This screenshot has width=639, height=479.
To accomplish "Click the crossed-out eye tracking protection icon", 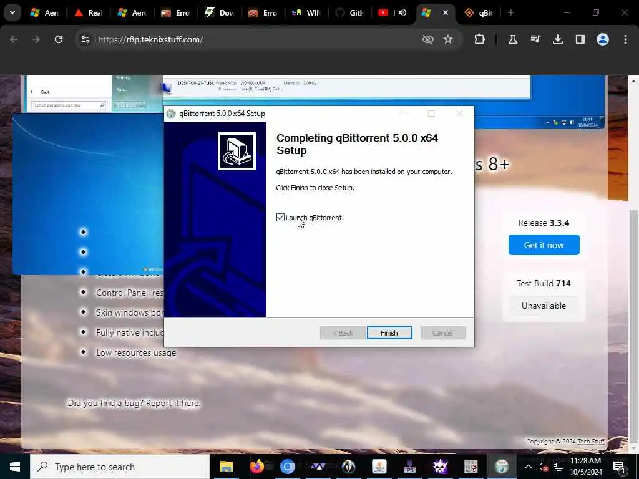I will click(x=428, y=39).
